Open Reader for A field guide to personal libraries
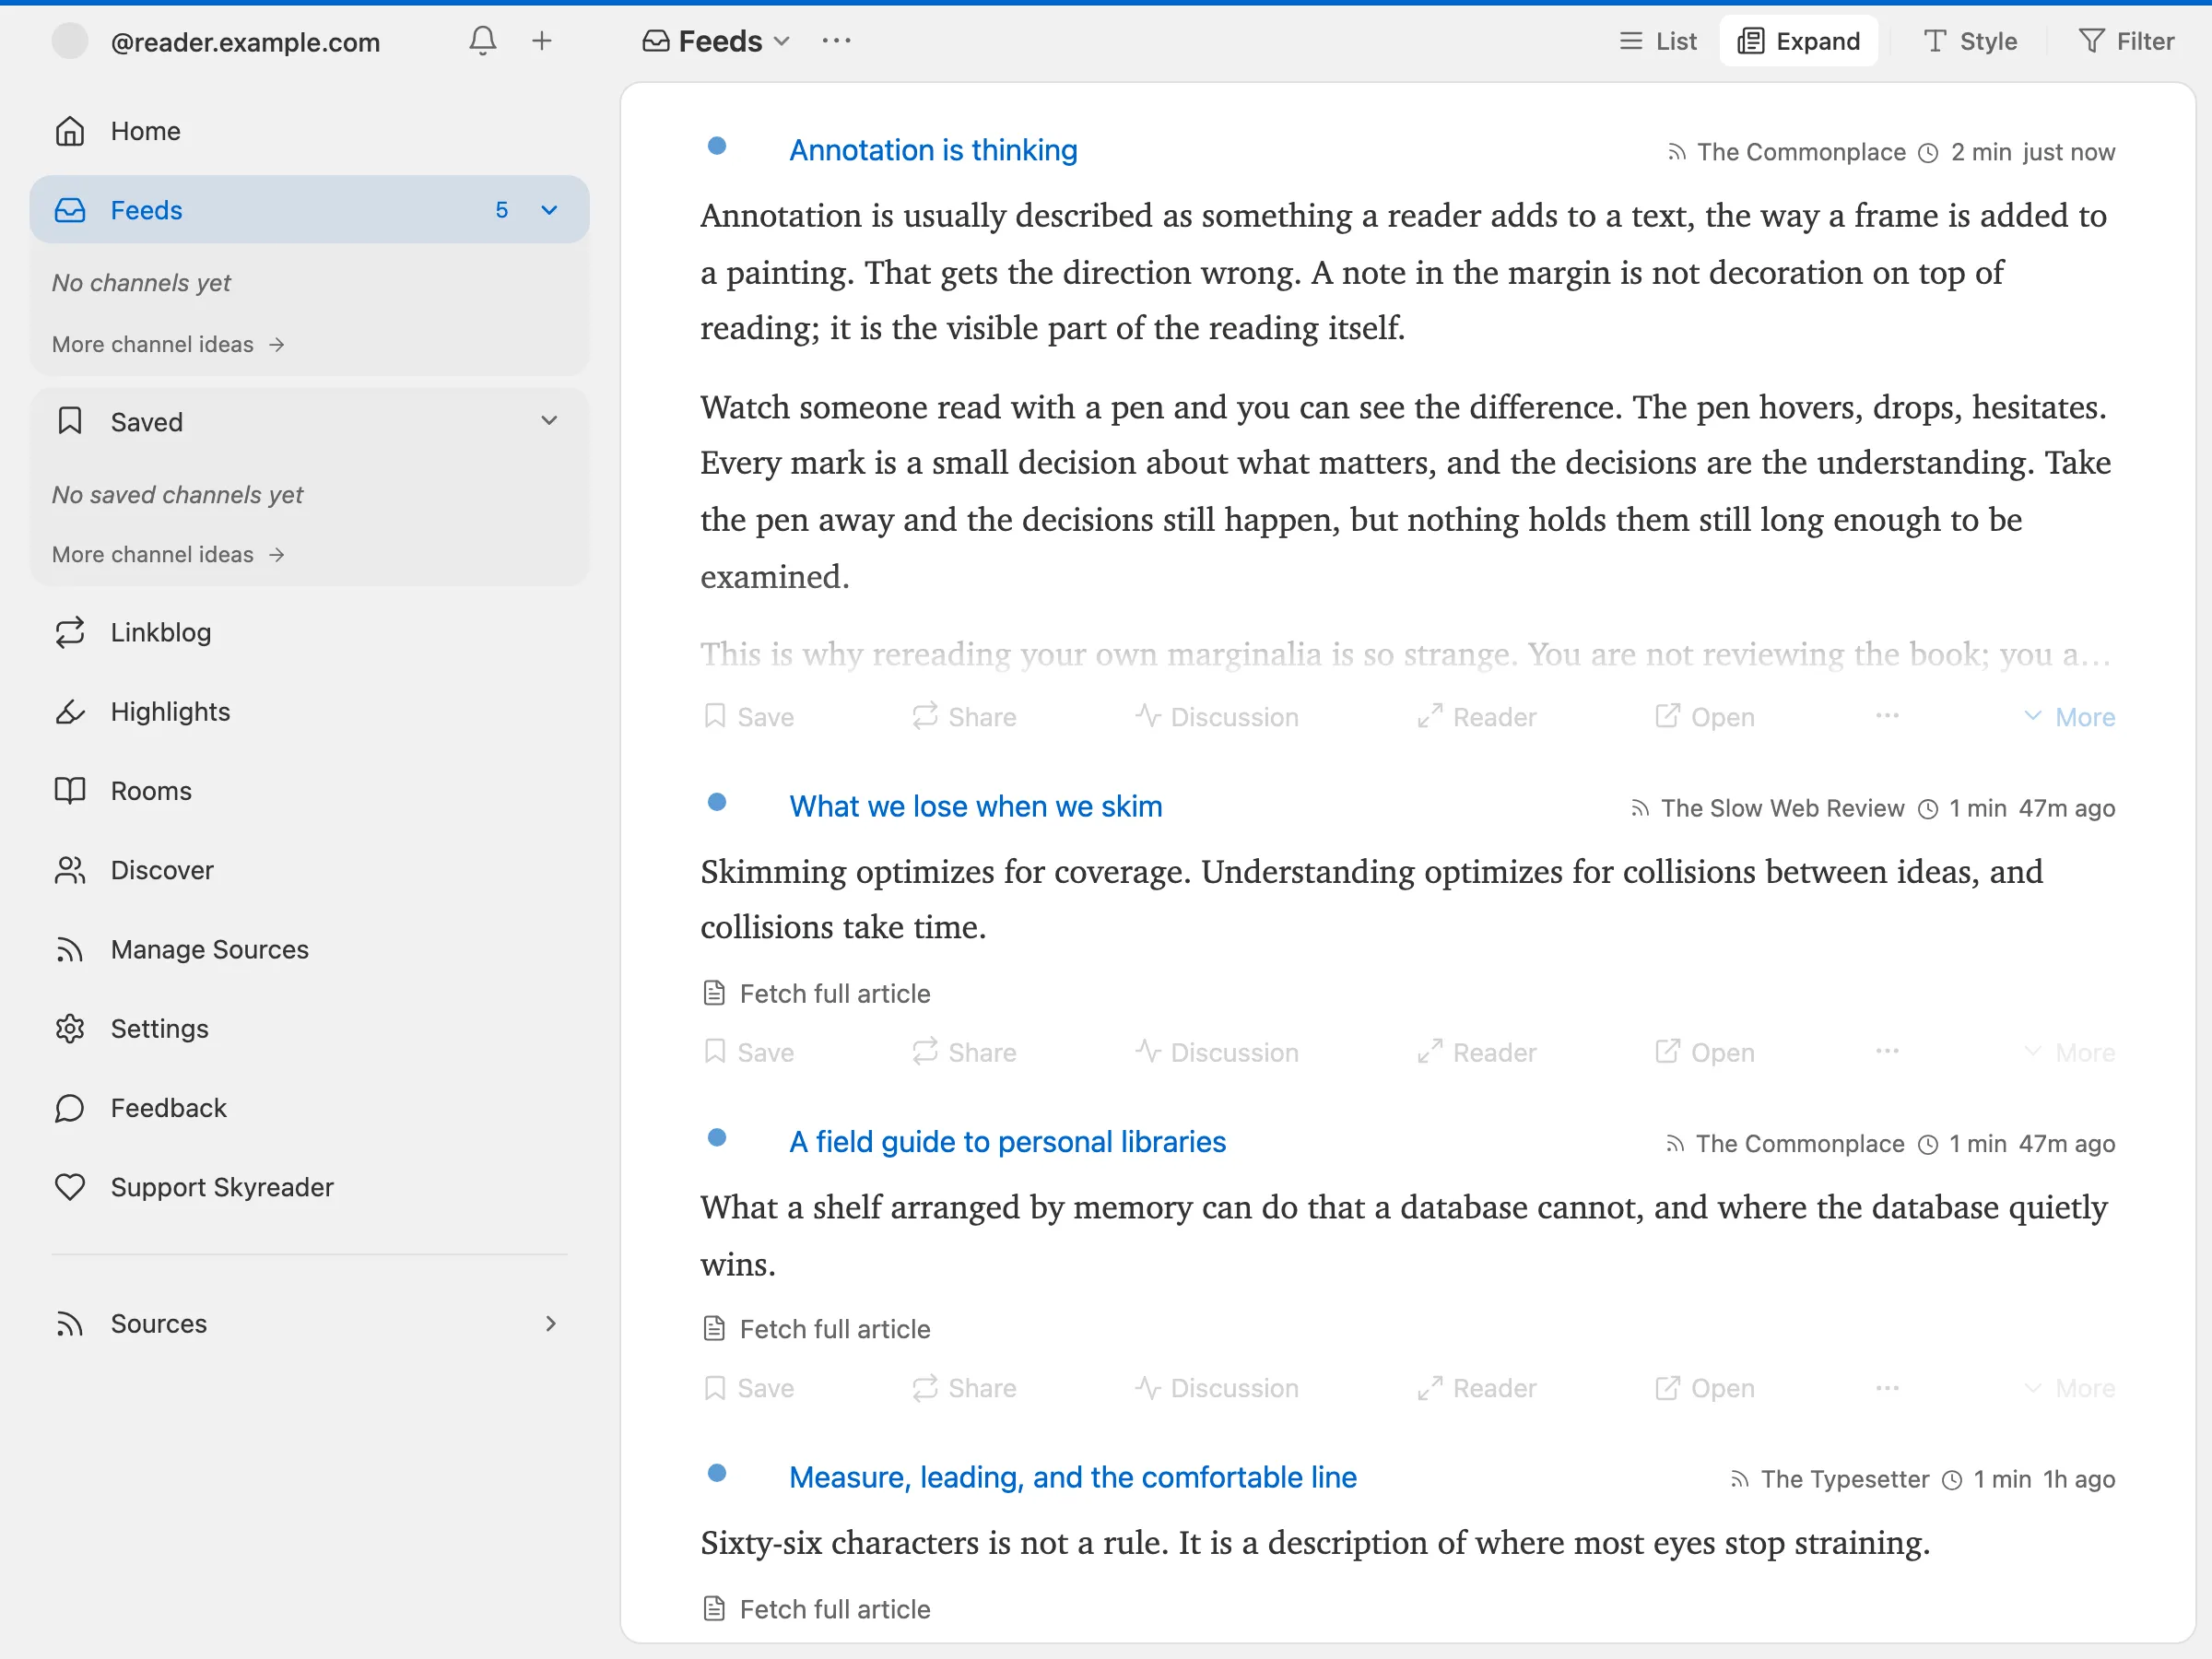The image size is (2212, 1659). [1476, 1388]
